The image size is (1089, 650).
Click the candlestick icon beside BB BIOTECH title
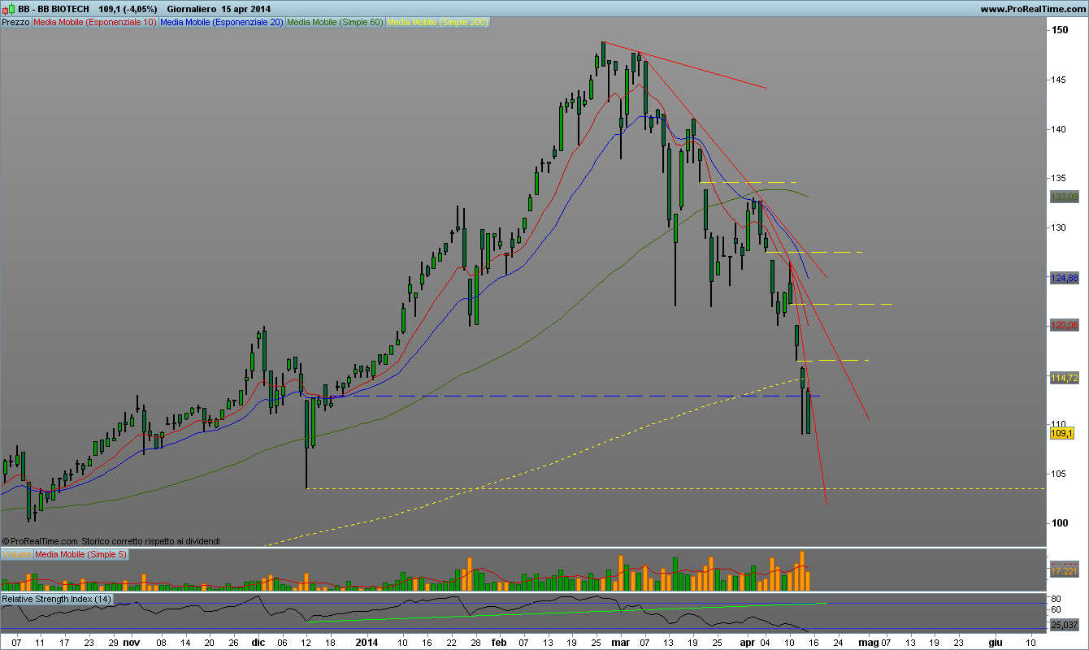pyautogui.click(x=8, y=9)
